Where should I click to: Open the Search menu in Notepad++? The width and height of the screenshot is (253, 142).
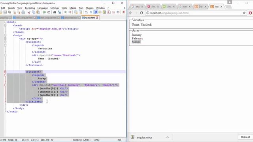click(x=11, y=8)
